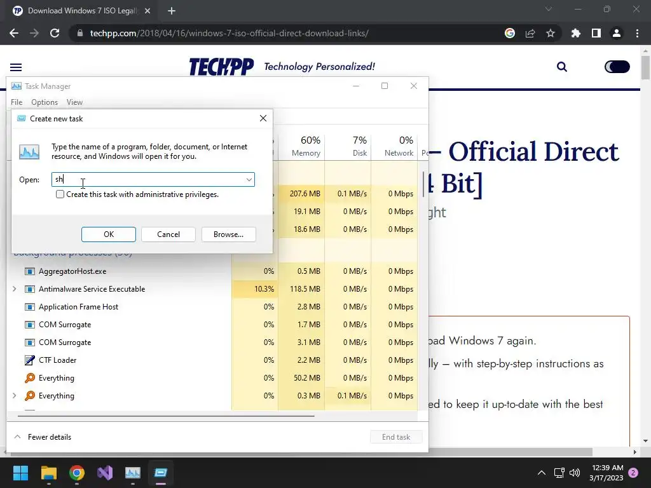Collapse with Fewer details chevron
This screenshot has height=488, width=651.
(17, 437)
